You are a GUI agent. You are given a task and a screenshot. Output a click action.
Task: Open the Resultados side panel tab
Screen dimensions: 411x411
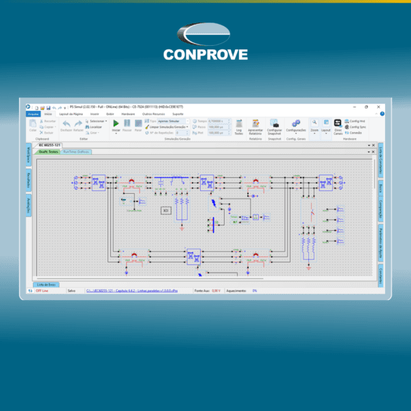point(29,181)
